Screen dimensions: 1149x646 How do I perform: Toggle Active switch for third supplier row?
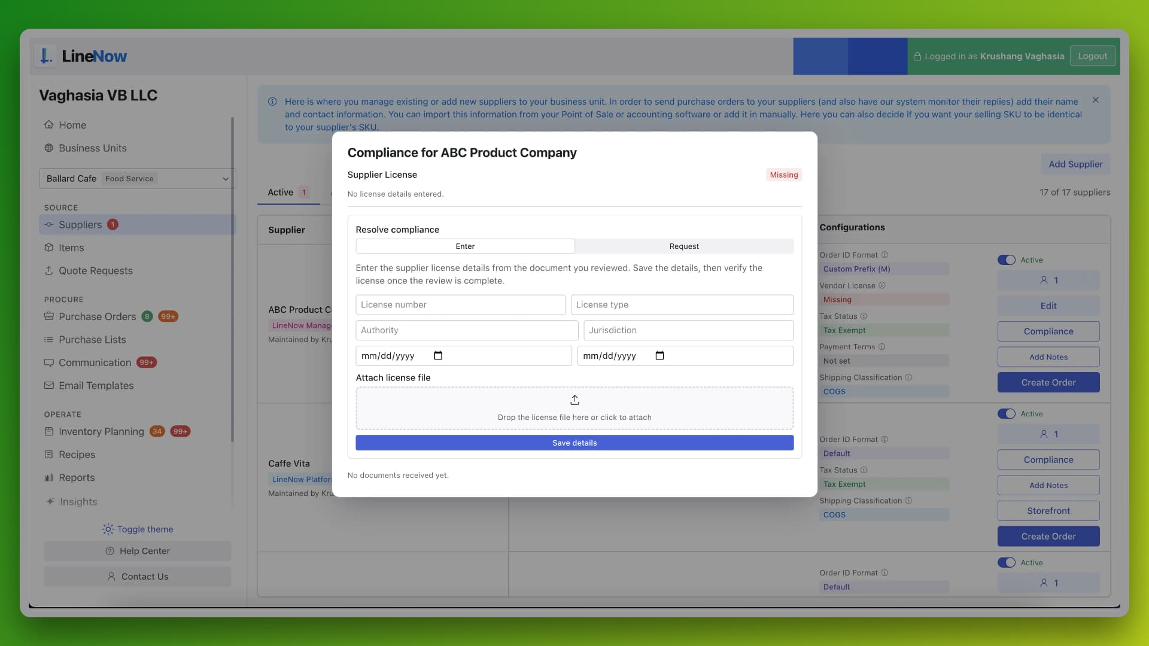click(x=1007, y=563)
